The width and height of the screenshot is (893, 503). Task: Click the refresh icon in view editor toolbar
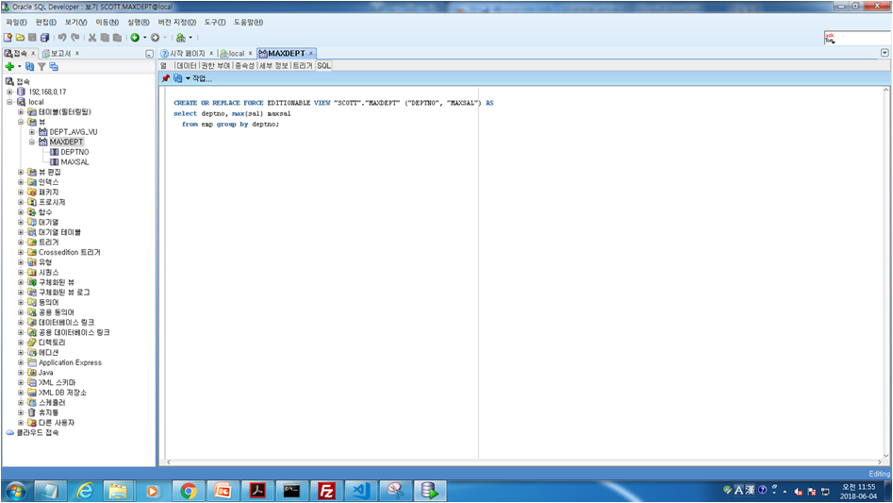(177, 78)
